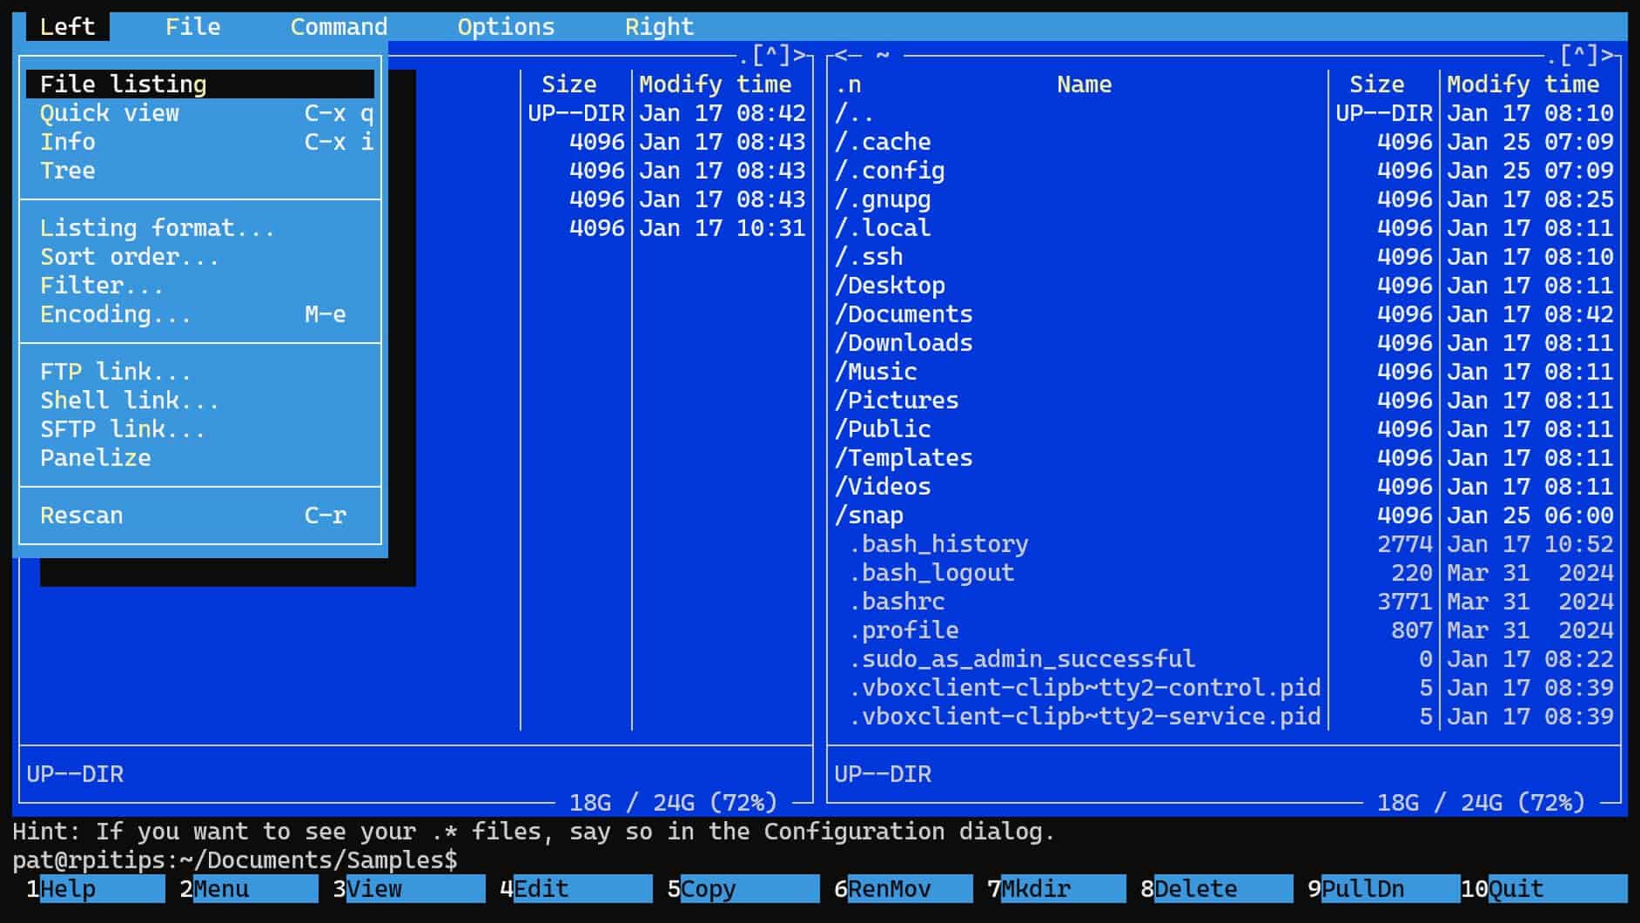Click the Filter menu entry
This screenshot has height=923, width=1640.
(101, 286)
